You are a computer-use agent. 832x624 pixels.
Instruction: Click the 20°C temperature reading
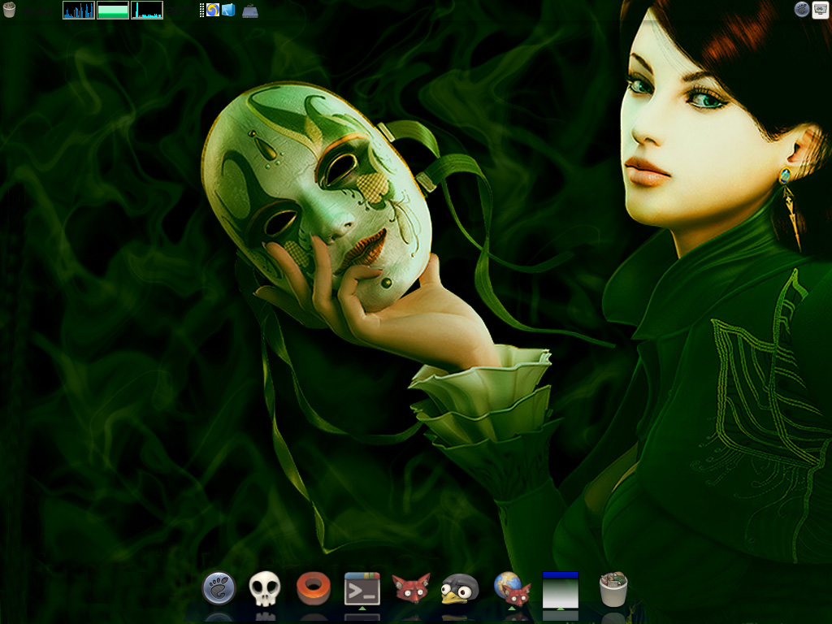(x=180, y=11)
